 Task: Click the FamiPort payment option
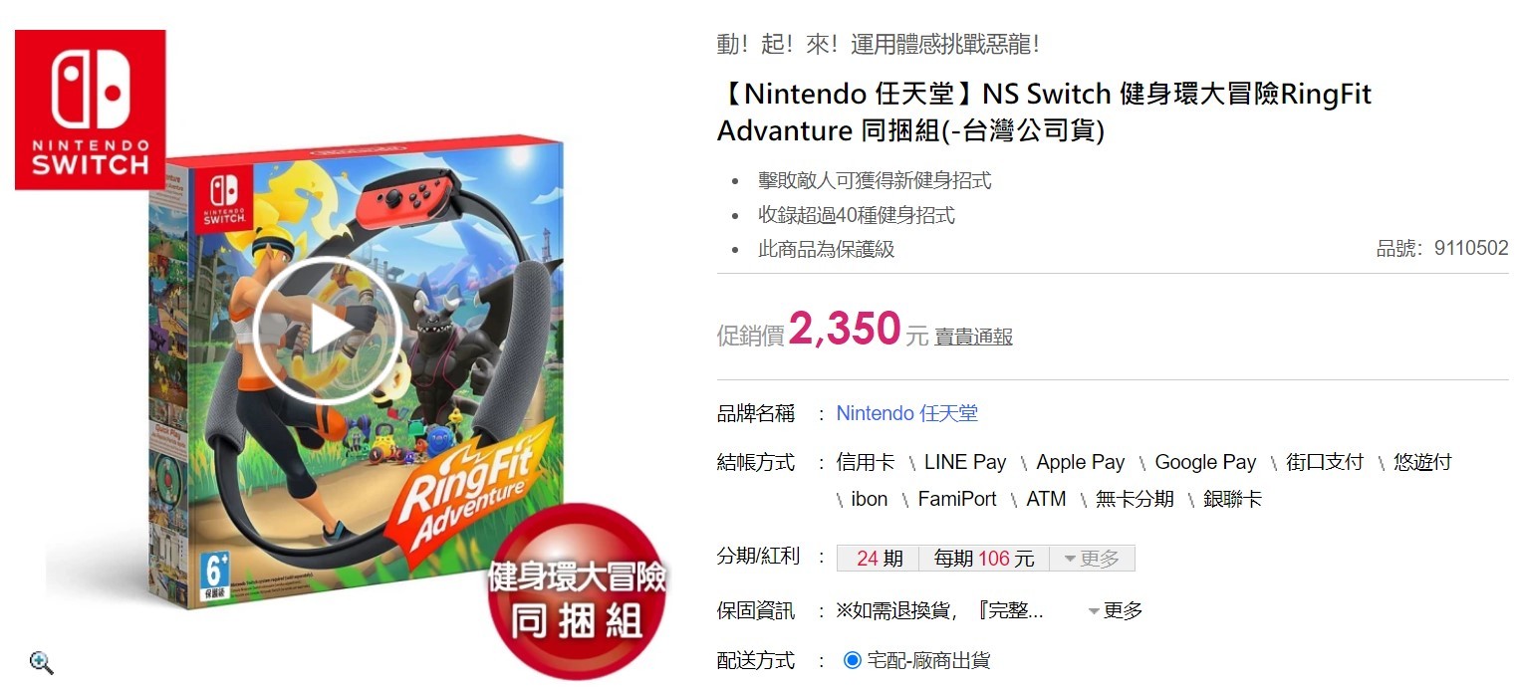pyautogui.click(x=957, y=499)
